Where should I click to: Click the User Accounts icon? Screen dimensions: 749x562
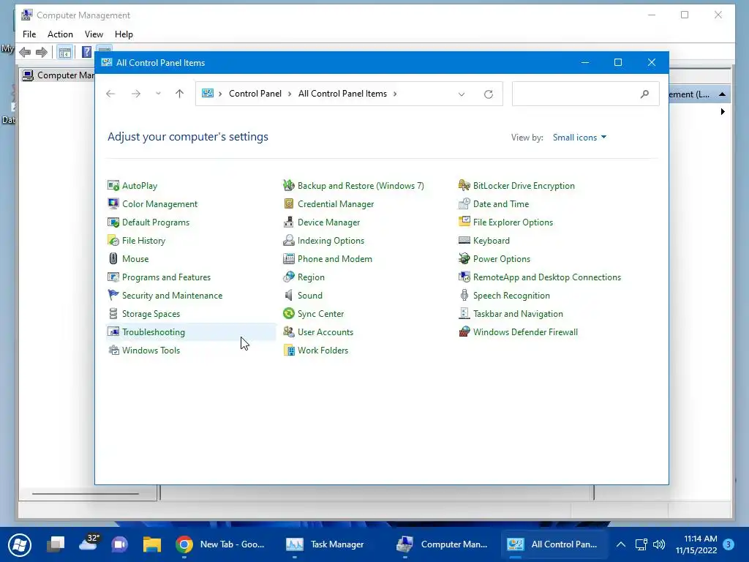[x=288, y=332]
